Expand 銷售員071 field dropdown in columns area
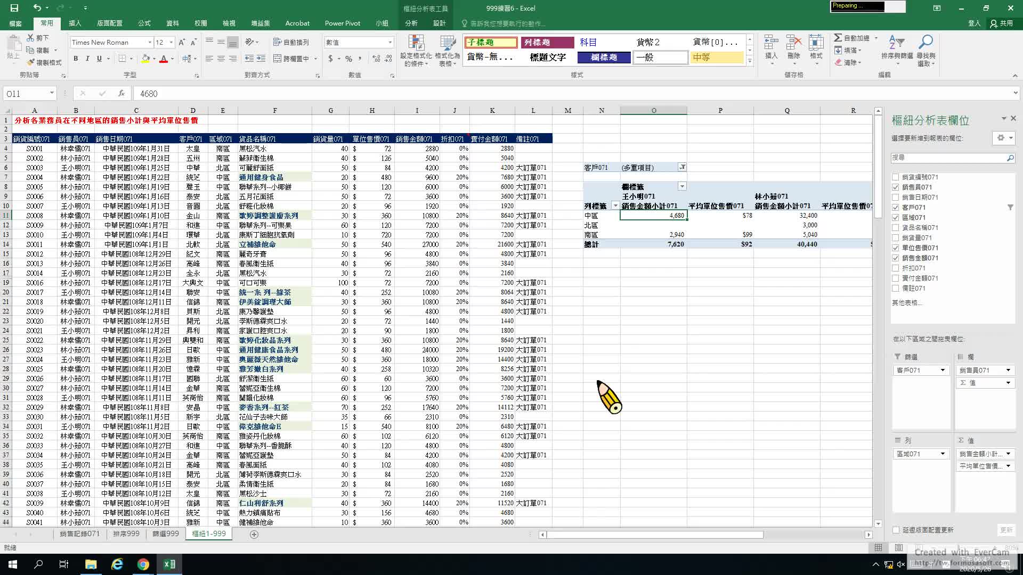The height and width of the screenshot is (575, 1023). pos(1008,370)
